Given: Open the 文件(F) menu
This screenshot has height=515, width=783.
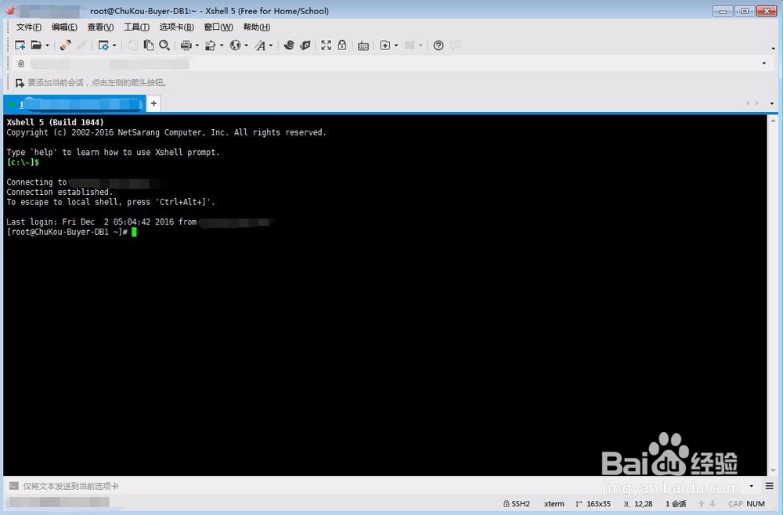Looking at the screenshot, I should 29,27.
